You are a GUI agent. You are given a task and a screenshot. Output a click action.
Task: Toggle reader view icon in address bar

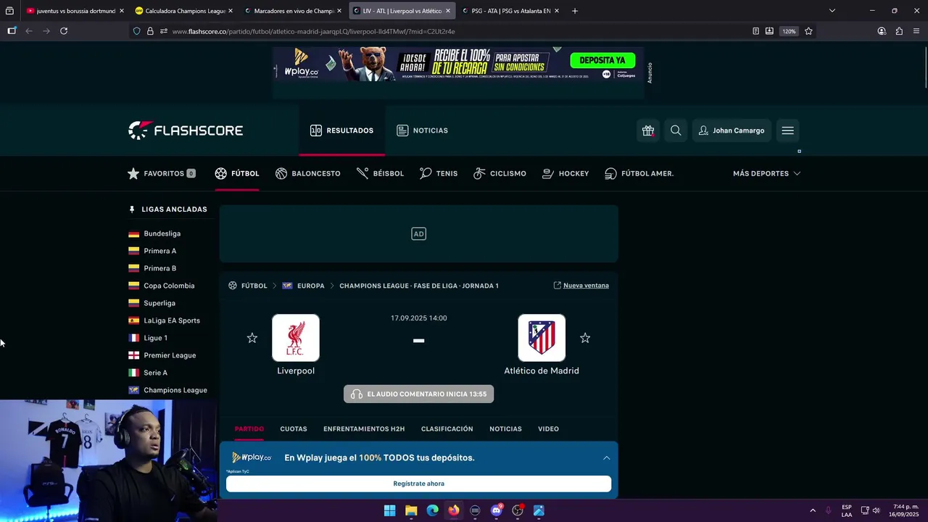[x=755, y=31]
